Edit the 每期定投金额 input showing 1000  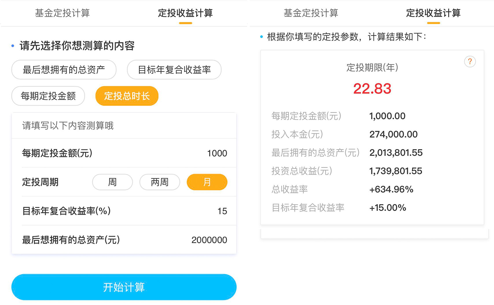[217, 154]
